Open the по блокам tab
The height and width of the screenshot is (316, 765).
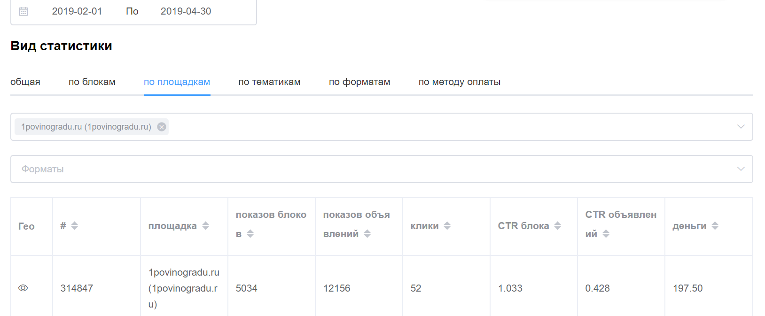coord(92,82)
